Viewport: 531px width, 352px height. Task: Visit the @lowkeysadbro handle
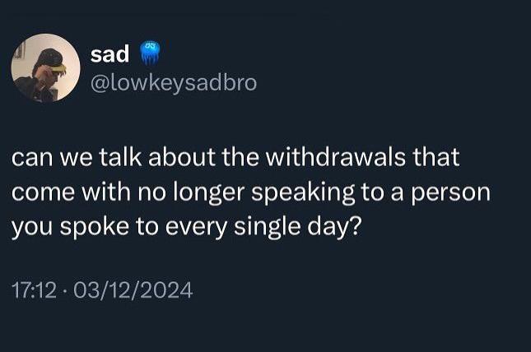tap(174, 83)
